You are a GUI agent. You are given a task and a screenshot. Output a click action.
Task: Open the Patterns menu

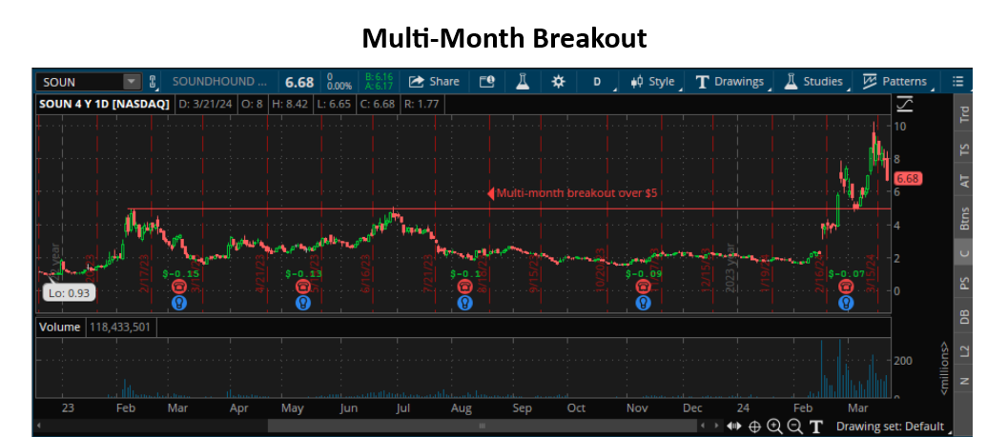pyautogui.click(x=894, y=82)
